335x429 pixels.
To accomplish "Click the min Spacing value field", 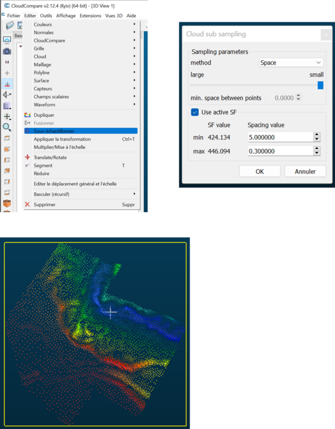I will pos(281,137).
